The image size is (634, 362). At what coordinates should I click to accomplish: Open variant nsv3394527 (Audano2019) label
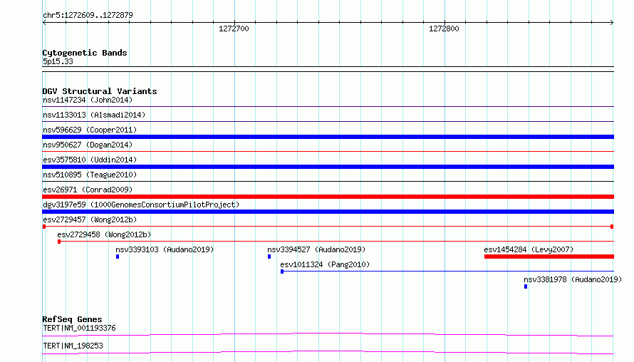[316, 249]
